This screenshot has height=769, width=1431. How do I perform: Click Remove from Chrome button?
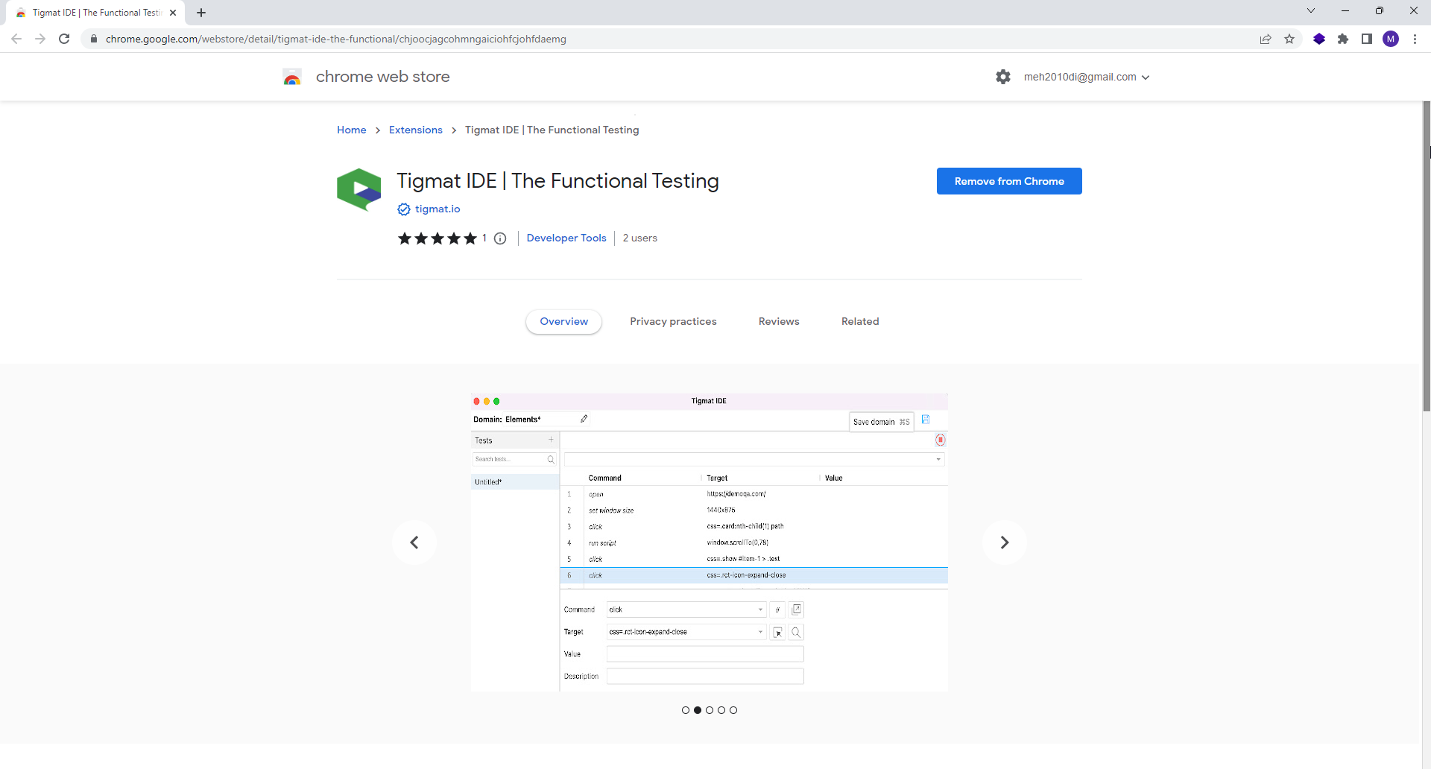coord(1009,181)
